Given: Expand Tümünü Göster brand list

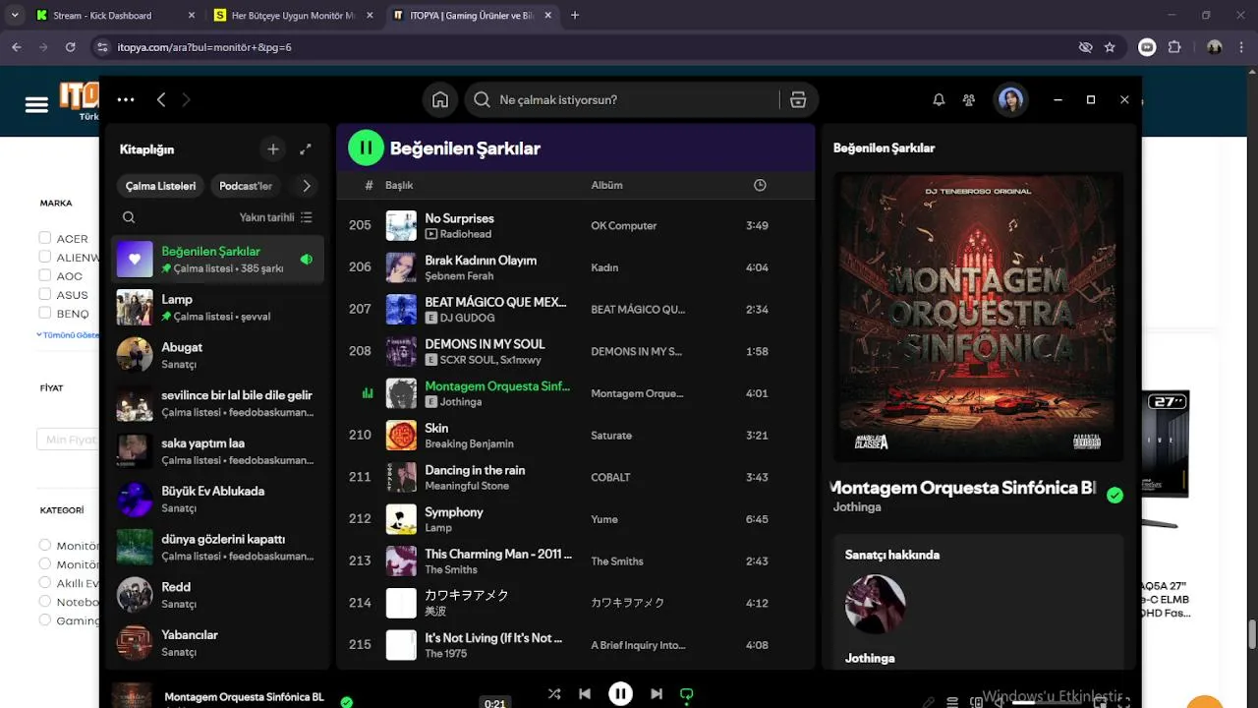Looking at the screenshot, I should (x=67, y=334).
